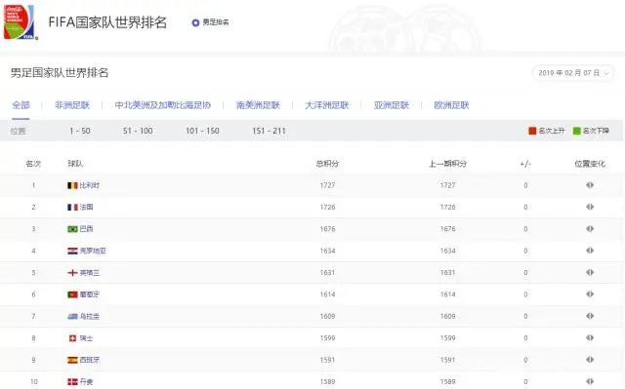Show positions 51 - 100
625x389 pixels.
click(x=138, y=131)
